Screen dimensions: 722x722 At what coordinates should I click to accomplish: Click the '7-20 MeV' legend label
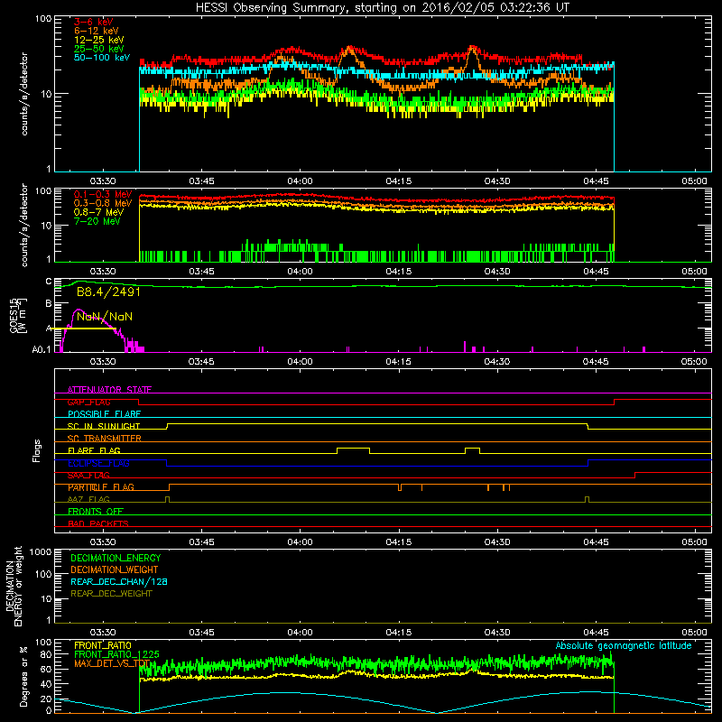click(x=97, y=221)
